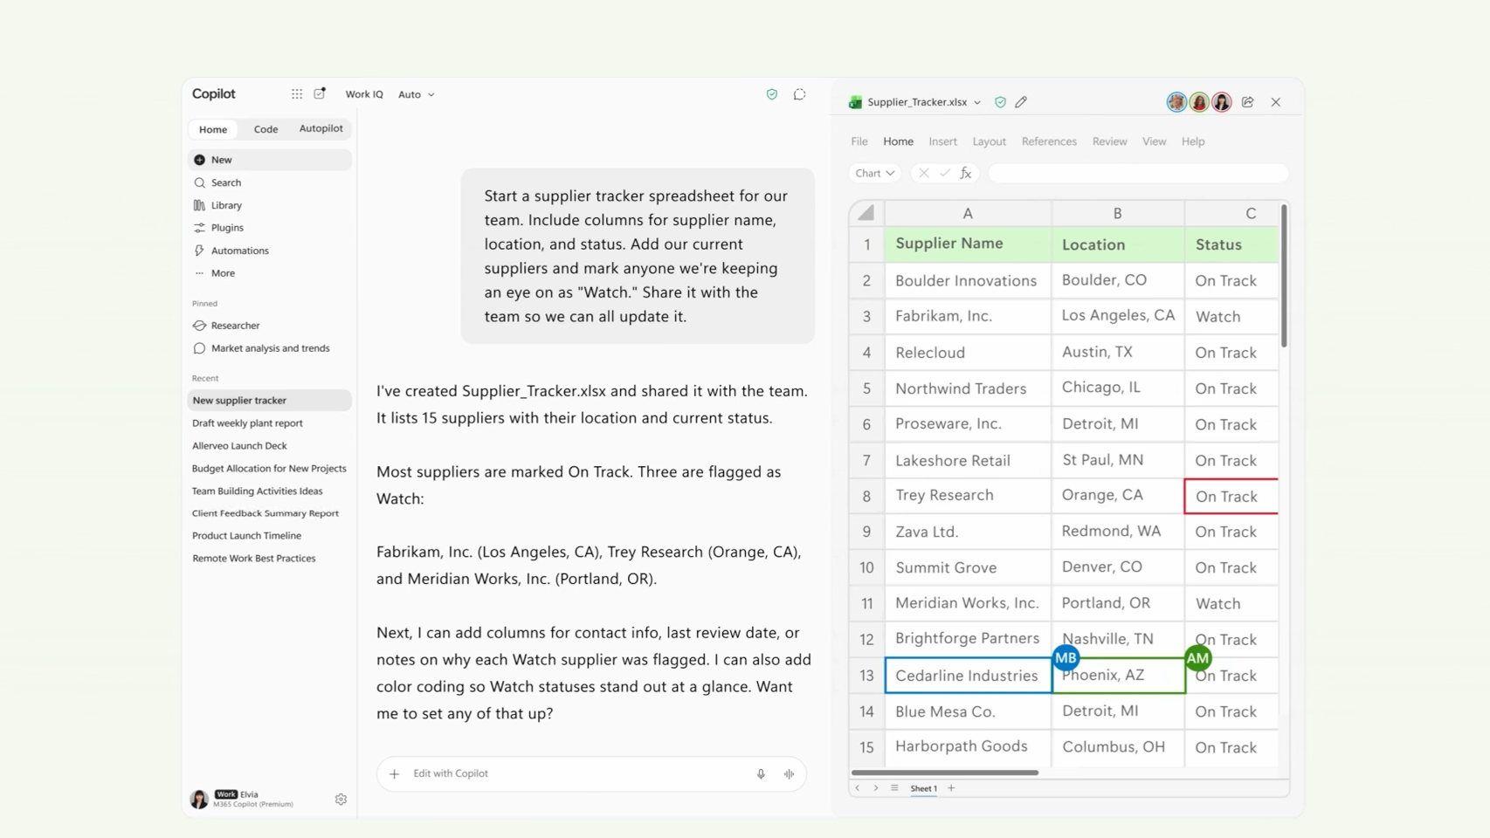Open the File menu in spreadsheet

point(859,141)
